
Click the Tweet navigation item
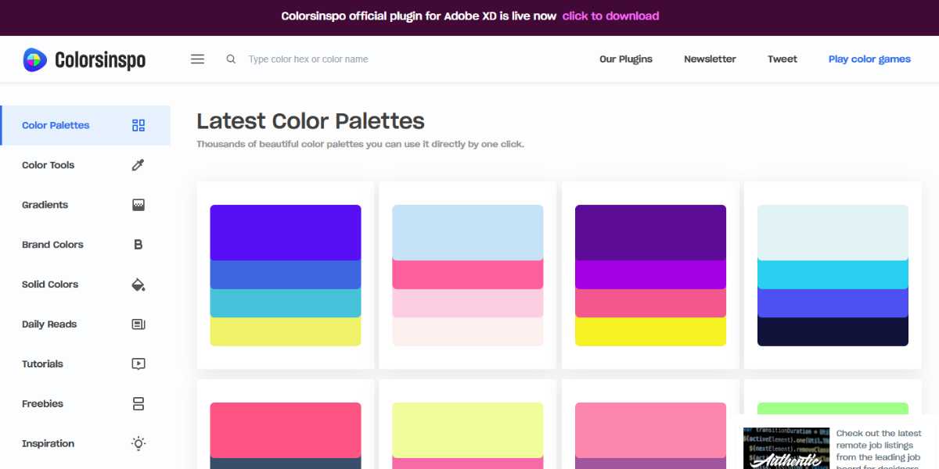[x=782, y=59]
